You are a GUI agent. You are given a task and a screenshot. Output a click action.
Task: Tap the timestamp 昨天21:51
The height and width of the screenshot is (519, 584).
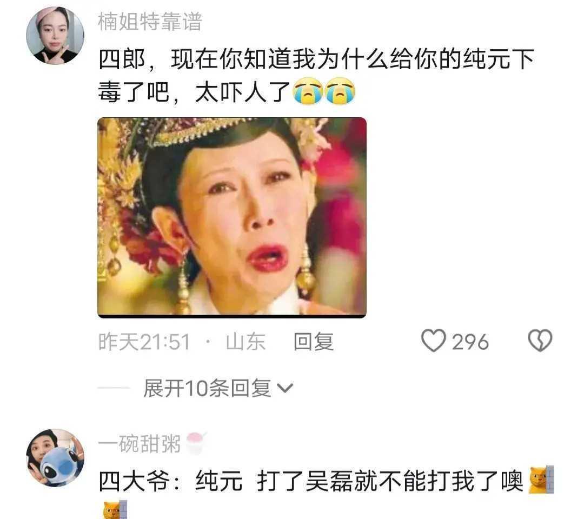144,342
